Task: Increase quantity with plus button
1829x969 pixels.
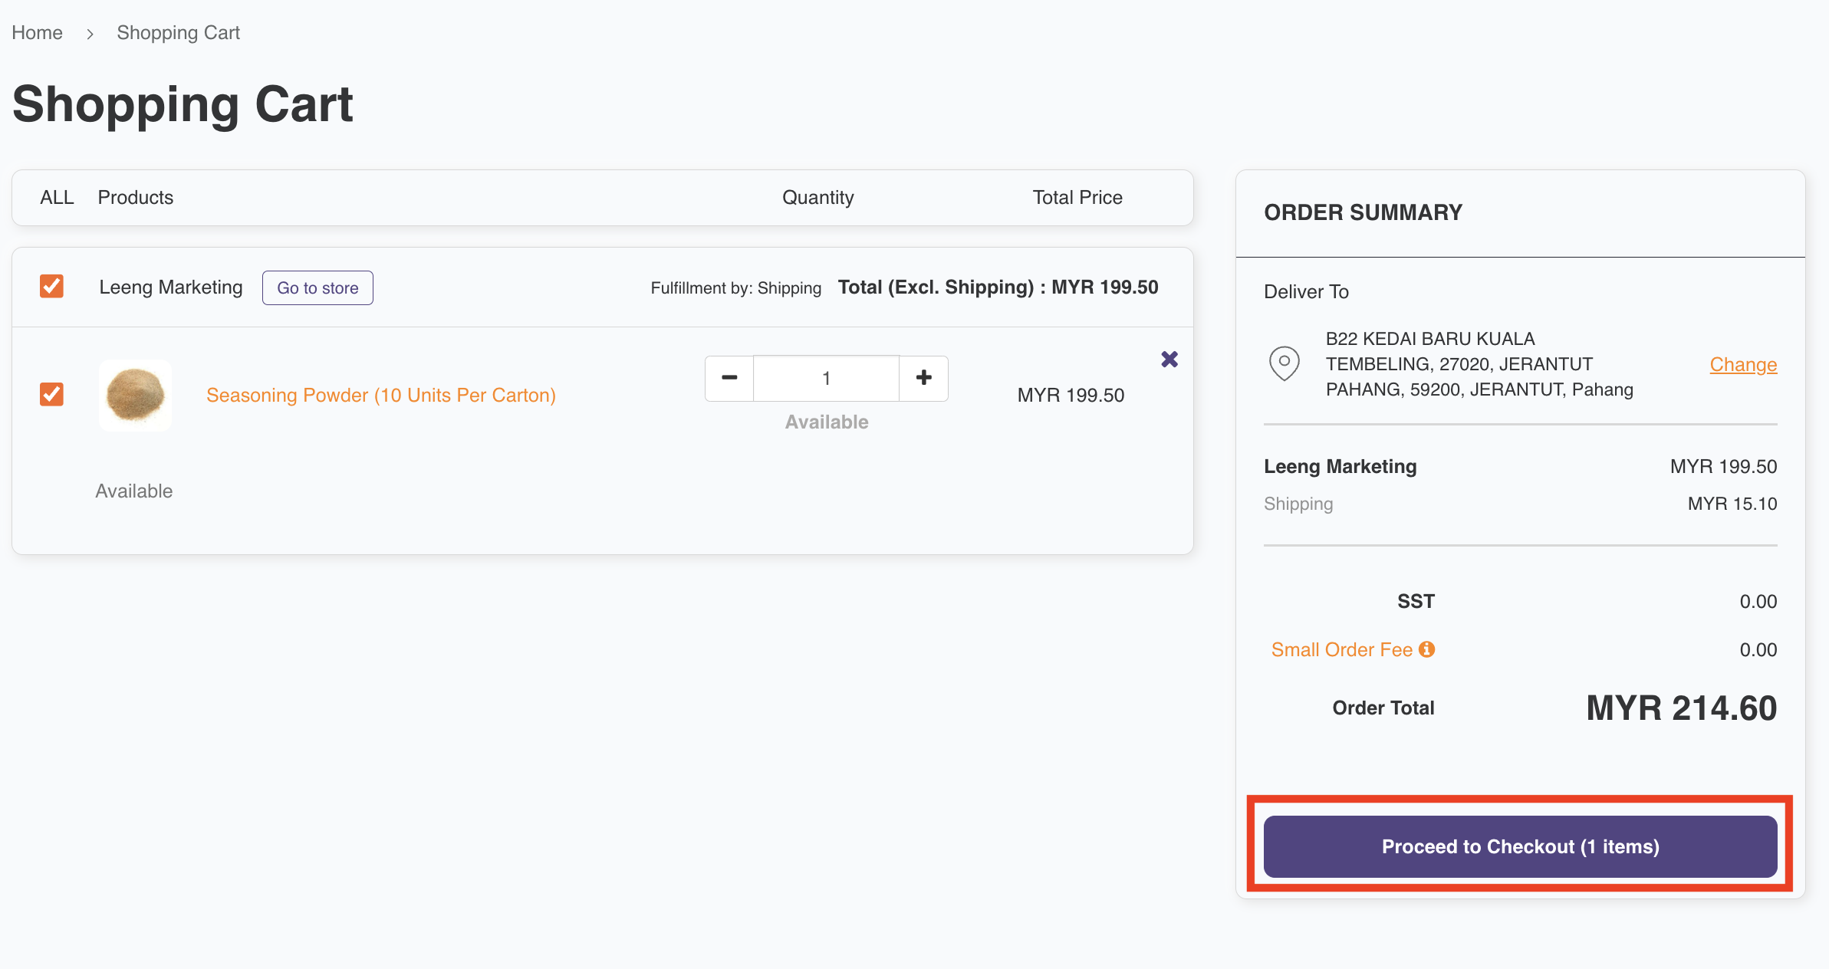Action: (x=923, y=378)
